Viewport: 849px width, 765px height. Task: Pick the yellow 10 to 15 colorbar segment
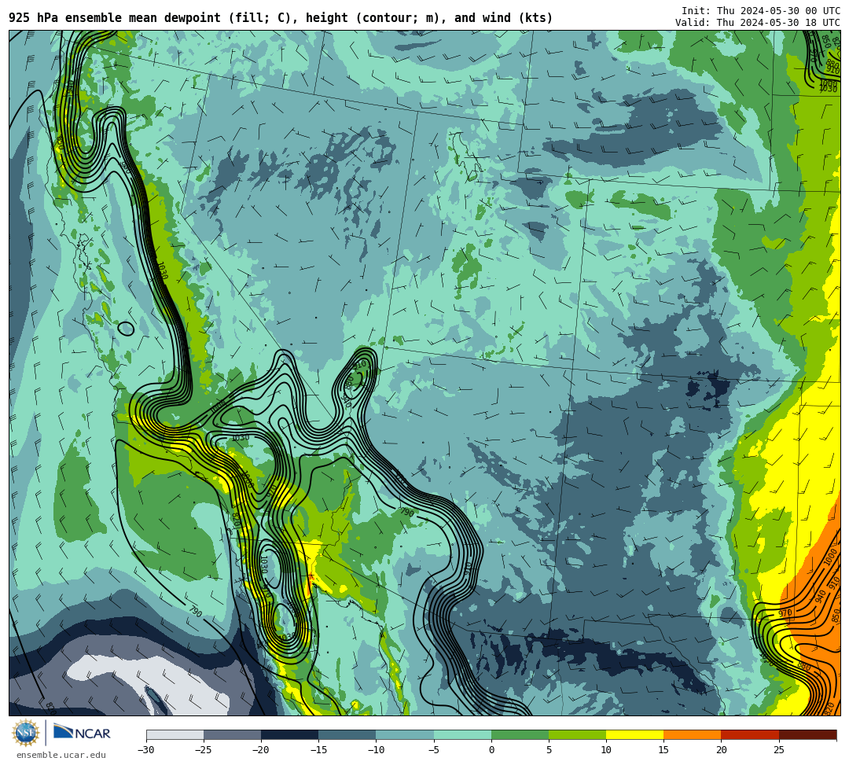coord(634,735)
